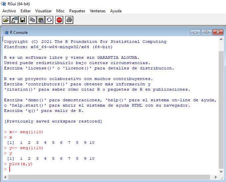Click the Paste clipboard icon
The height and width of the screenshot is (182, 226).
click(41, 20)
